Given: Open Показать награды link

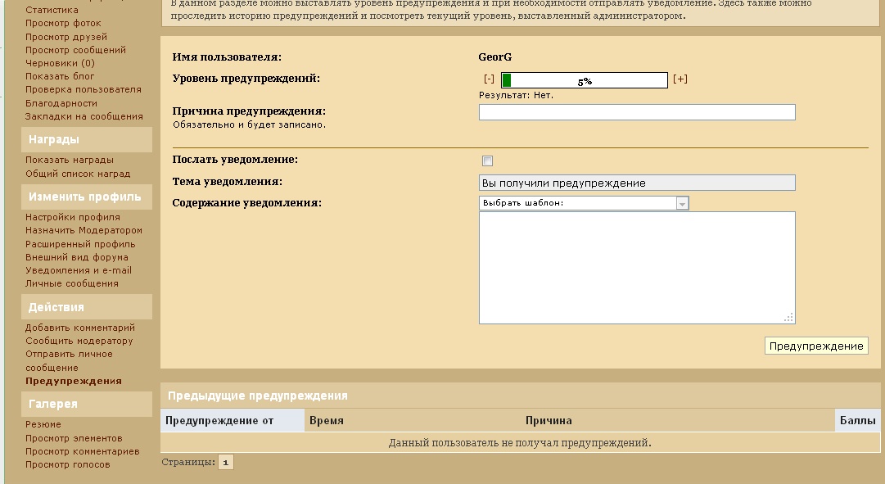Looking at the screenshot, I should point(70,160).
